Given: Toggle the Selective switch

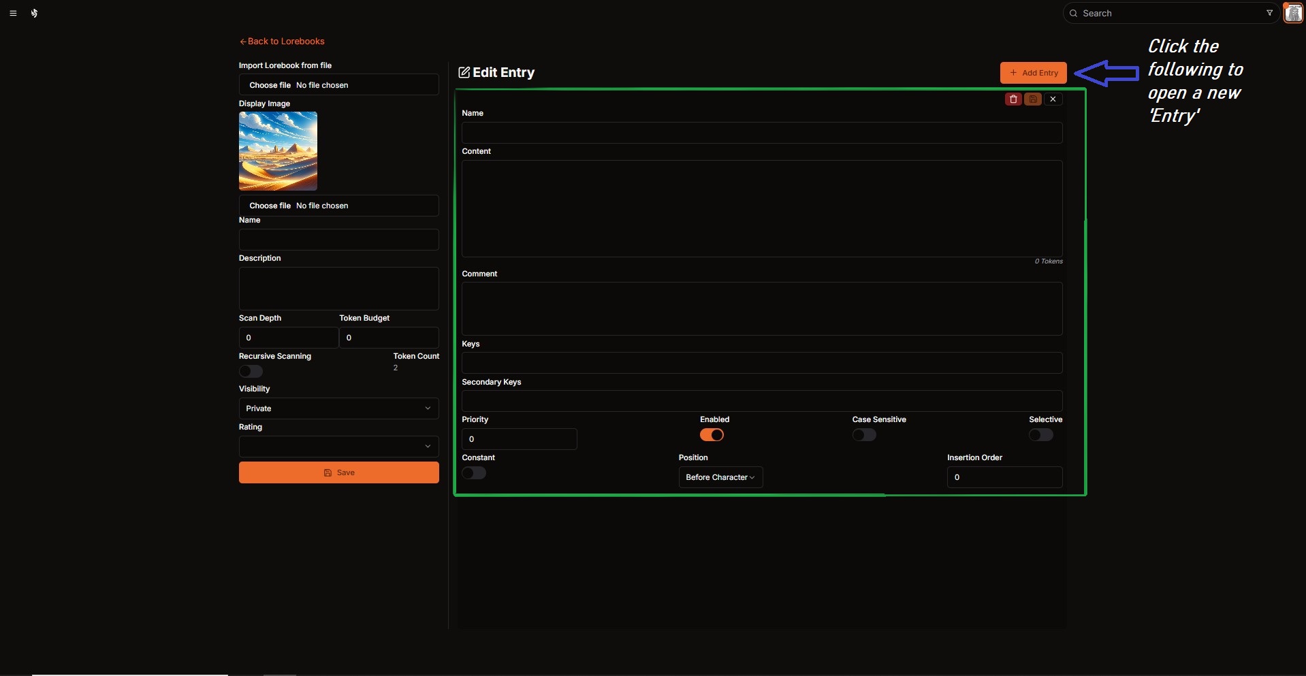Looking at the screenshot, I should (1040, 435).
